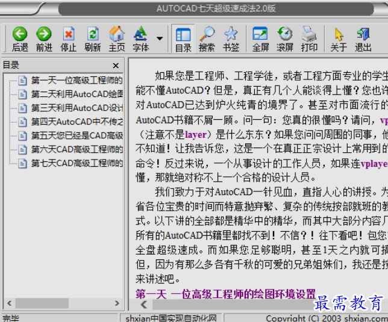Click right arrow of contents panel scrollbar

click(117, 303)
